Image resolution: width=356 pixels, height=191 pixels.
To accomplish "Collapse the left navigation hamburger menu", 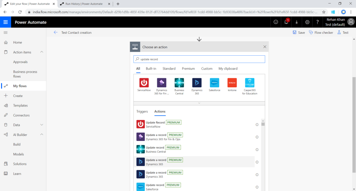I will [x=6, y=32].
